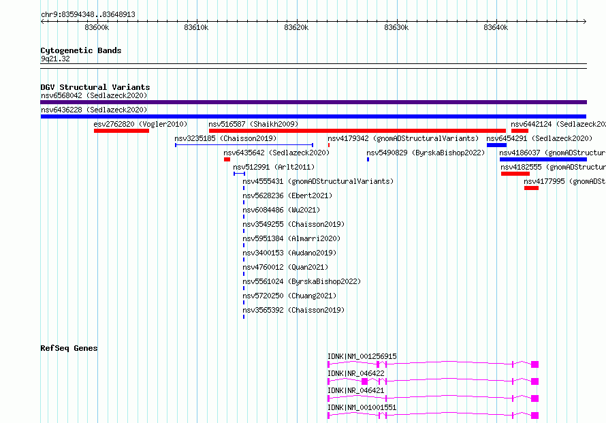Click the nsv6568042 purple variant bar

[313, 102]
